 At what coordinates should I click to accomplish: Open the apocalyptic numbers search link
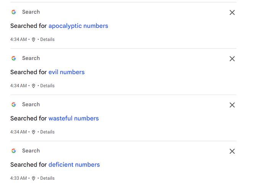(78, 26)
